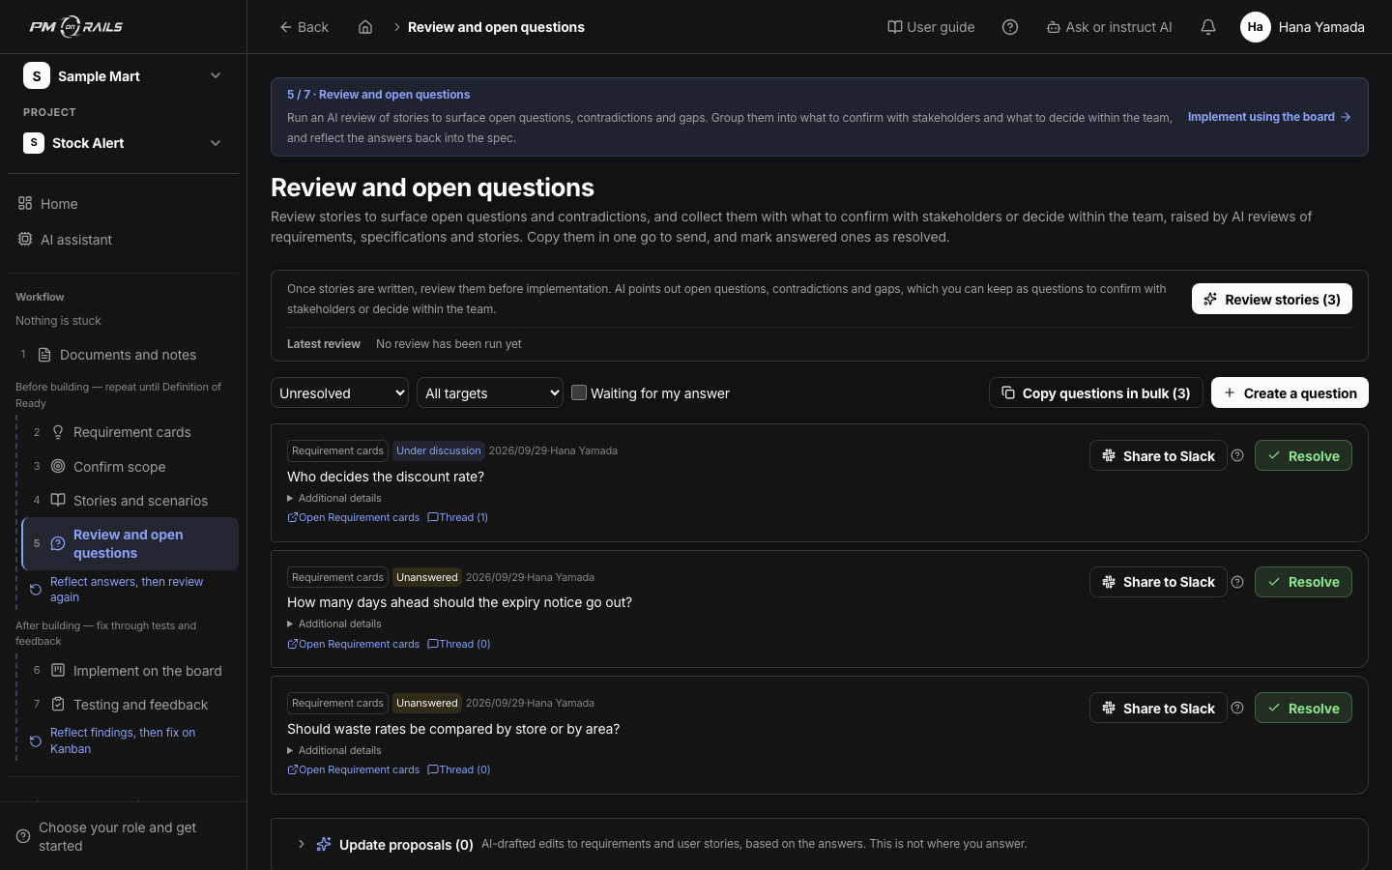
Task: Open AI assistant in sidebar
Action: tap(123, 240)
